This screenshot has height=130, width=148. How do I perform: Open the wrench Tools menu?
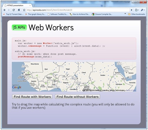(143, 10)
